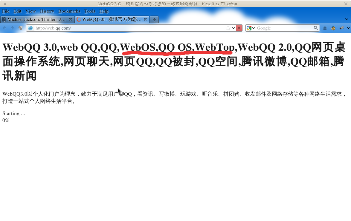Click the magnifying glass search icon
The width and height of the screenshot is (351, 221).
click(316, 28)
